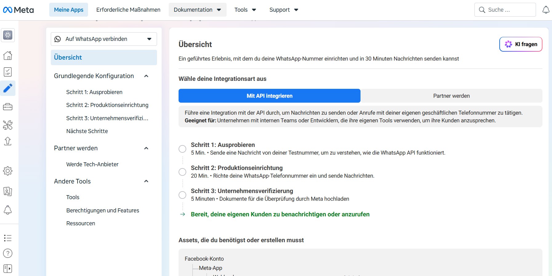Open Ressourcen in the sidebar
This screenshot has width=552, height=276.
[81, 223]
